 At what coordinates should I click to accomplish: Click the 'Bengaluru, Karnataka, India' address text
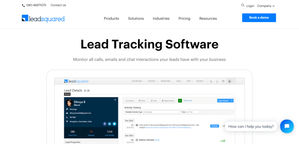[x=81, y=121]
